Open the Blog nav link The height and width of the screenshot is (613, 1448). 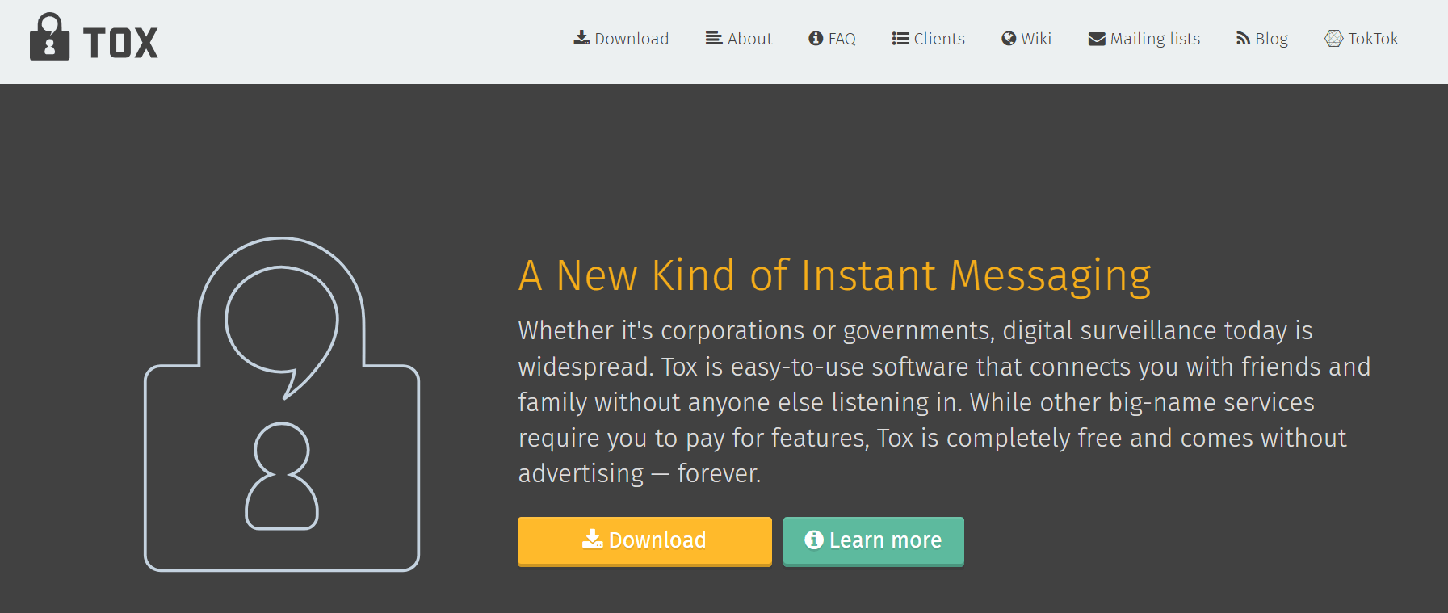coord(1262,39)
